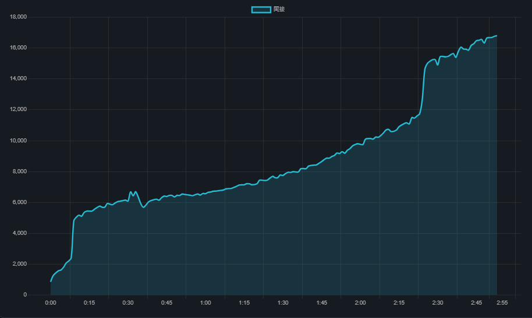Screen dimensions: 532x318
Task: Click the 0 y-axis label
Action: (x=25, y=295)
